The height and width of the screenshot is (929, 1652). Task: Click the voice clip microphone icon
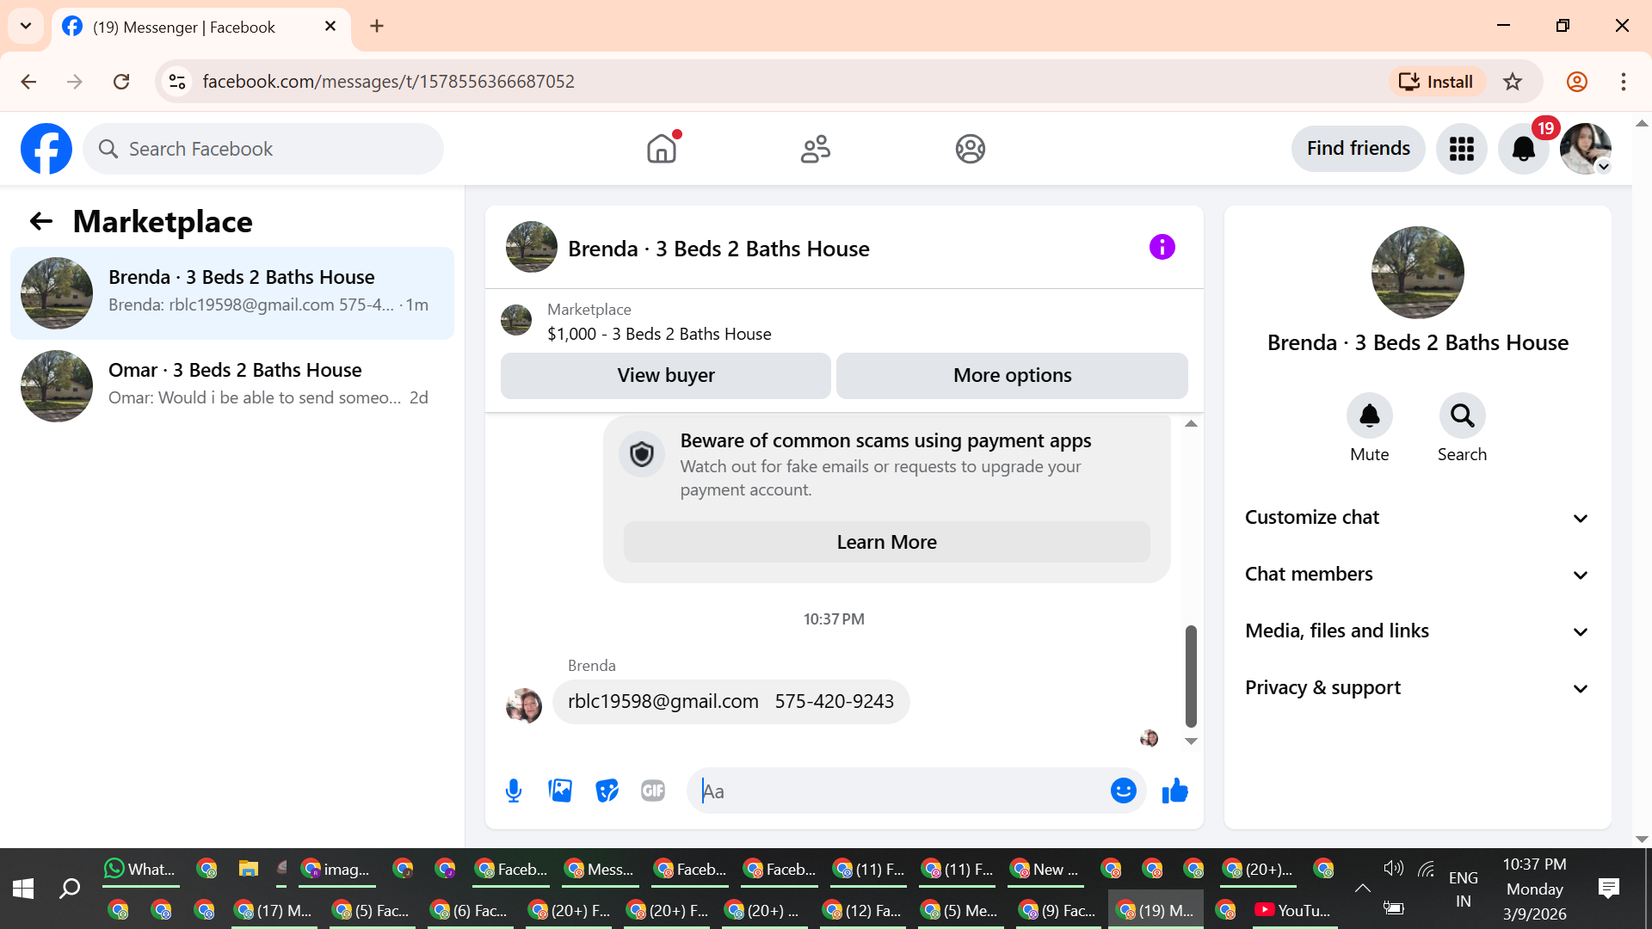(x=514, y=791)
